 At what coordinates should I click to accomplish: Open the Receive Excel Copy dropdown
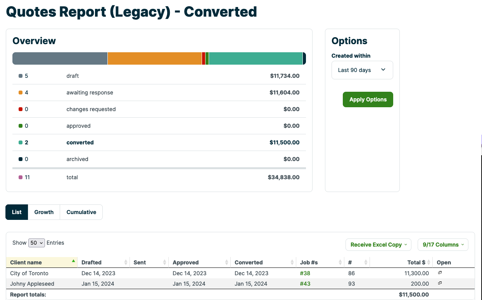click(x=378, y=245)
